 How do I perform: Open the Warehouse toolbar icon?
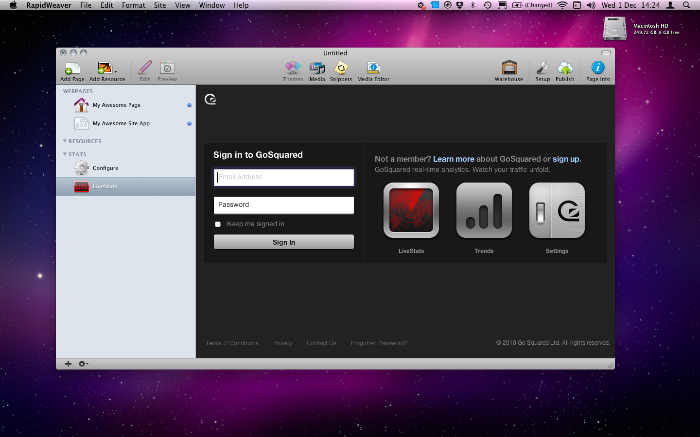point(509,67)
